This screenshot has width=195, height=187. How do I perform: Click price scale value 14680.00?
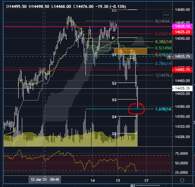(183, 10)
